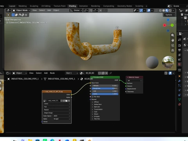188x141 pixels.
Task: Adjust the Roughness slider in Principled BSDF
Action: coord(105,89)
